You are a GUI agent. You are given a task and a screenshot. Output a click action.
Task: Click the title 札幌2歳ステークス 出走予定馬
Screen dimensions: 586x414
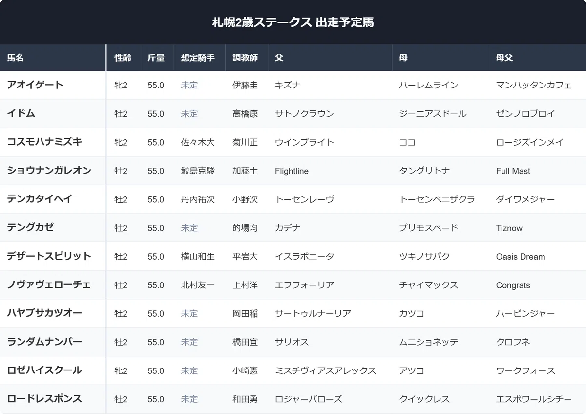293,22
